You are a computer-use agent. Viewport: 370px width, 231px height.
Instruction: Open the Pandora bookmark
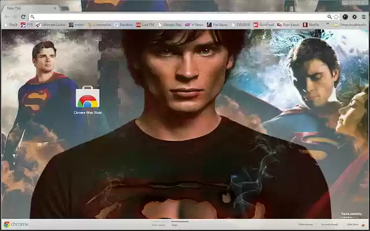coord(124,25)
